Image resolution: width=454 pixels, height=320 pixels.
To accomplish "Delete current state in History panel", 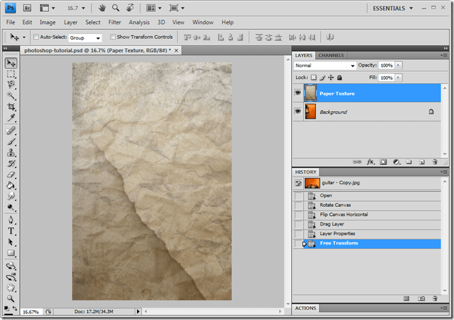I will coord(434,298).
